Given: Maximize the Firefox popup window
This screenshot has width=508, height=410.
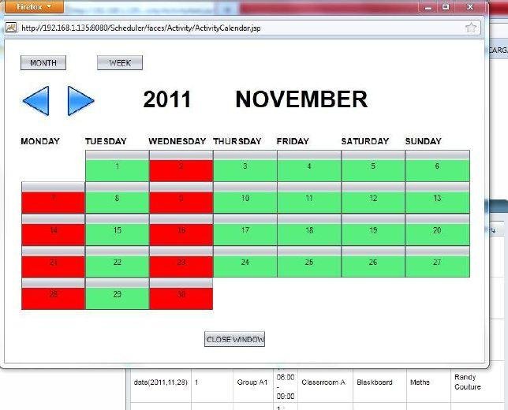Looking at the screenshot, I should point(446,7).
